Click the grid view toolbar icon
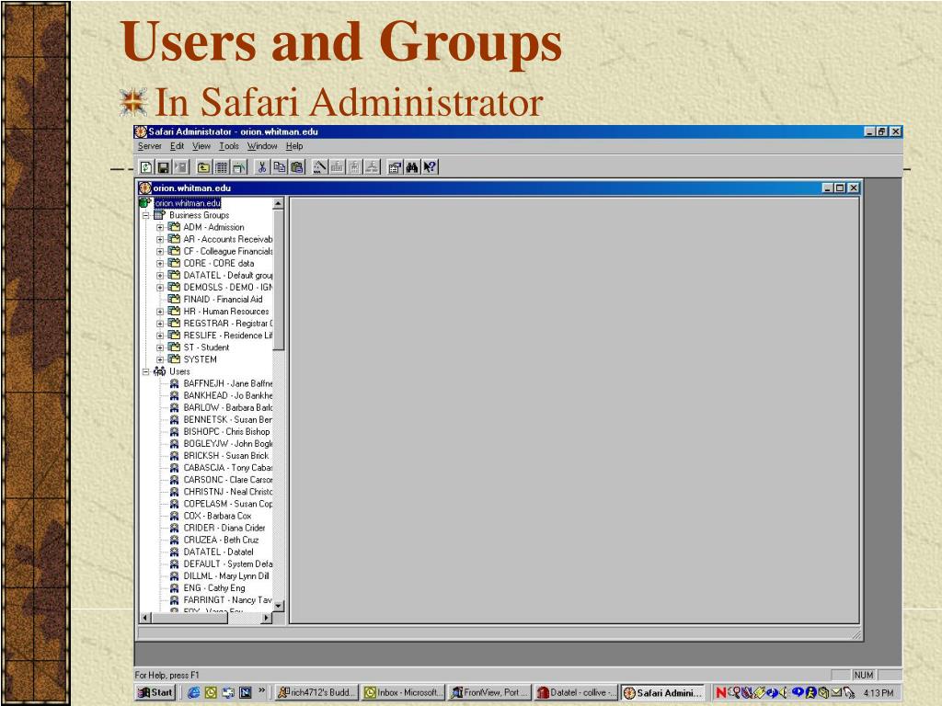This screenshot has height=706, width=942. pyautogui.click(x=222, y=167)
